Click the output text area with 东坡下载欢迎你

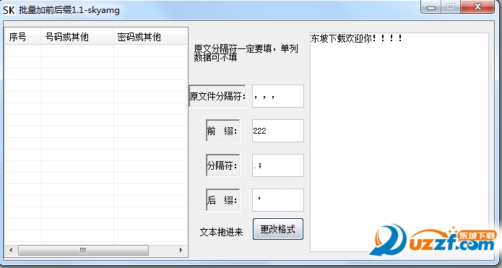(399, 142)
